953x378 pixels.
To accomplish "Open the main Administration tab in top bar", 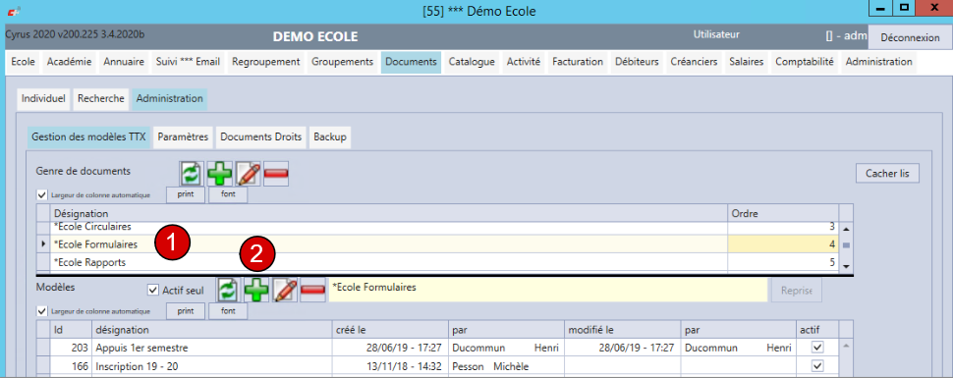I will click(878, 62).
